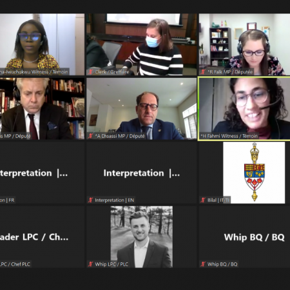Click the Parliament mace crest image
Viewport: 290px width, 290px height.
coord(254,173)
